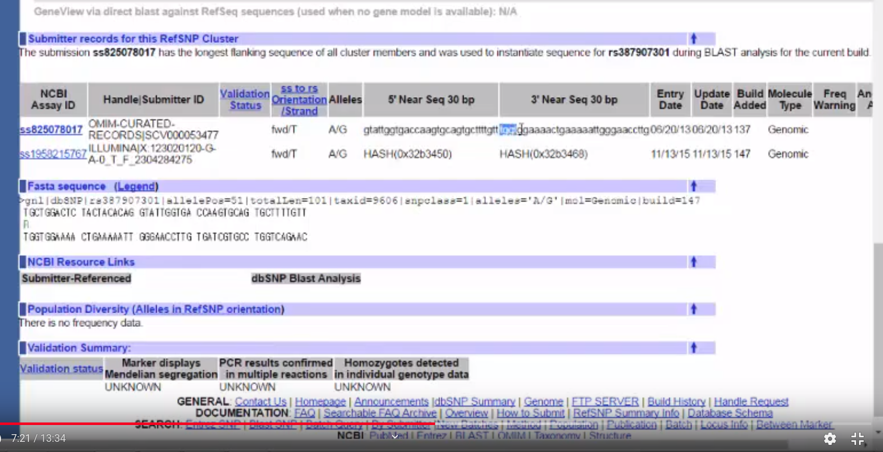Open Validation status link in summary table
Image resolution: width=883 pixels, height=452 pixels.
[x=61, y=369]
